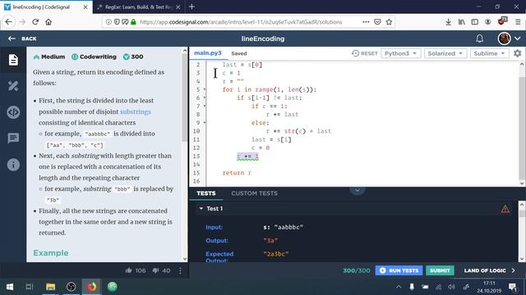
Task: Open the Sublime keybinding dropdown
Action: coord(489,53)
